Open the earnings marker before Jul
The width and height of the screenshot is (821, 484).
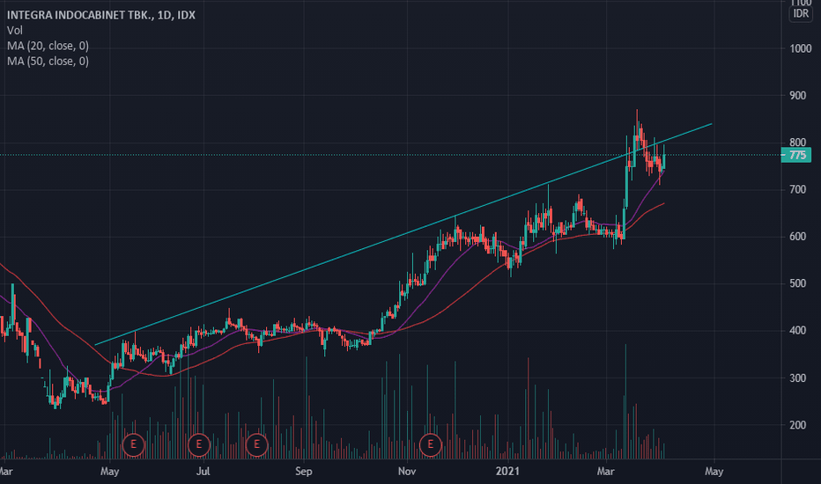pos(198,444)
